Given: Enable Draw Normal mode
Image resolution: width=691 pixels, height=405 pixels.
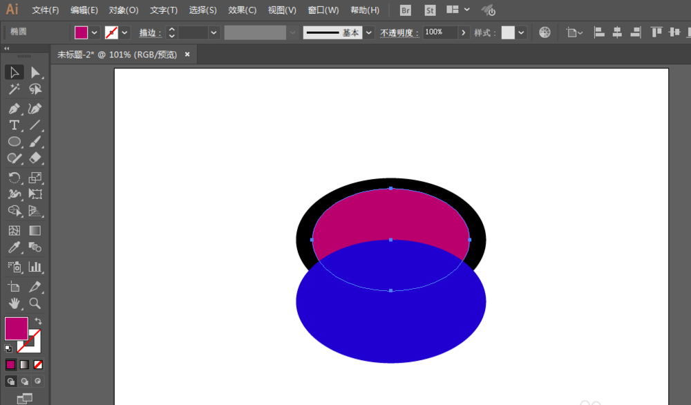Looking at the screenshot, I should point(10,382).
